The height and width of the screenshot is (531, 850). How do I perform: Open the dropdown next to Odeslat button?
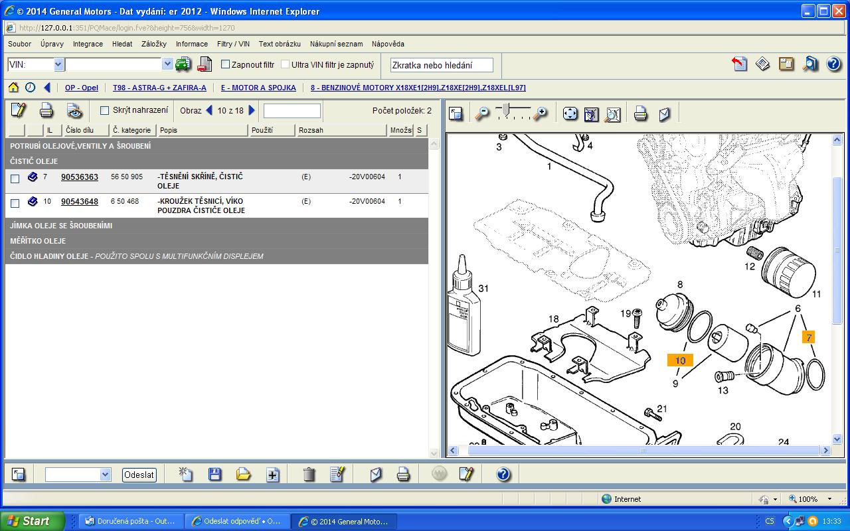click(105, 475)
